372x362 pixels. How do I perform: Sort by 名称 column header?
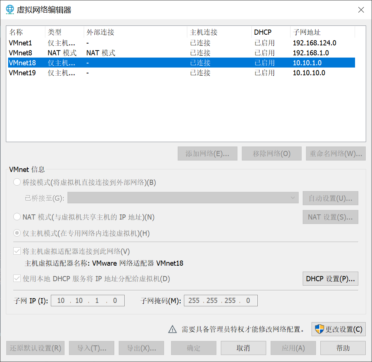coord(25,32)
